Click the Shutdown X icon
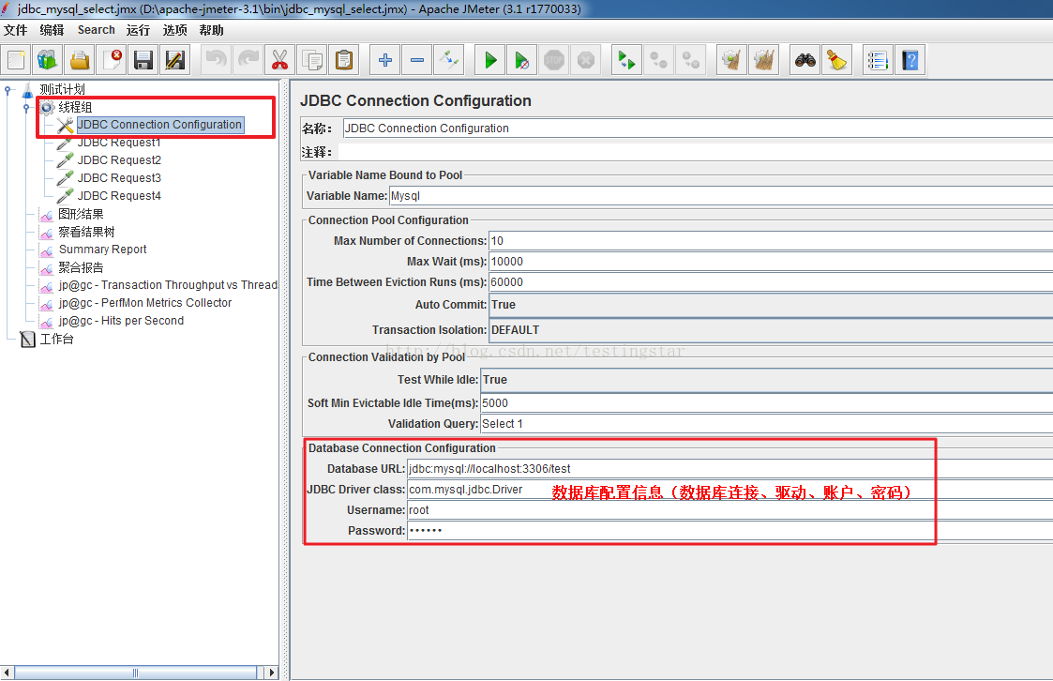The width and height of the screenshot is (1053, 681). click(586, 60)
